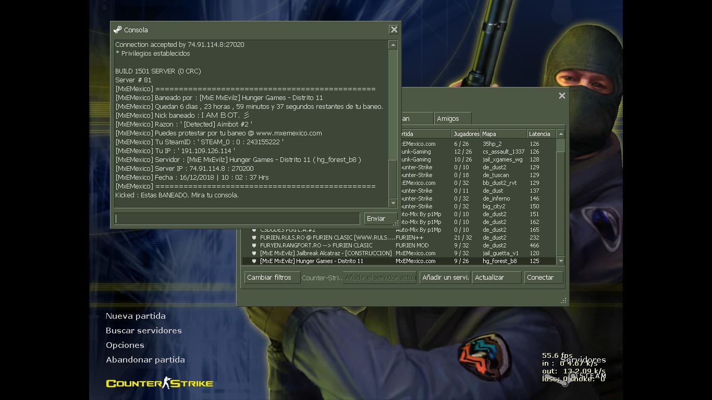Click the console line showing the SteamID

(x=200, y=142)
